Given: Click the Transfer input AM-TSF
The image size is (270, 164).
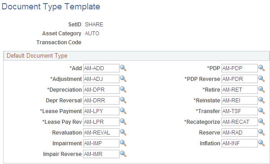Looking at the screenshot, I should coord(239,111).
